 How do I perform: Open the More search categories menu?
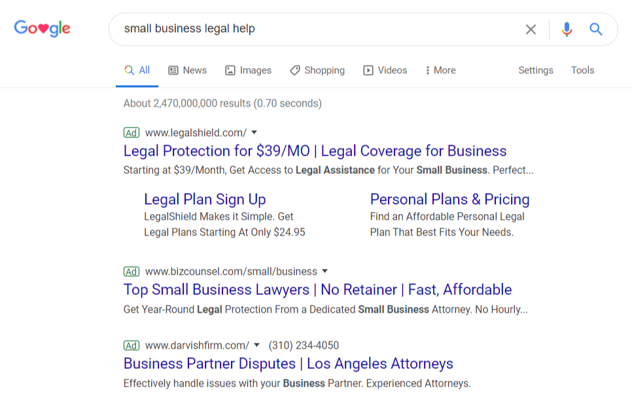pos(440,71)
